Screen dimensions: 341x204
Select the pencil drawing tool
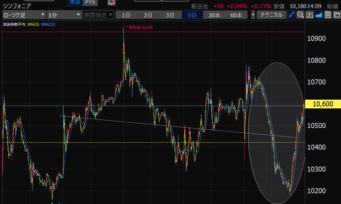(291, 15)
